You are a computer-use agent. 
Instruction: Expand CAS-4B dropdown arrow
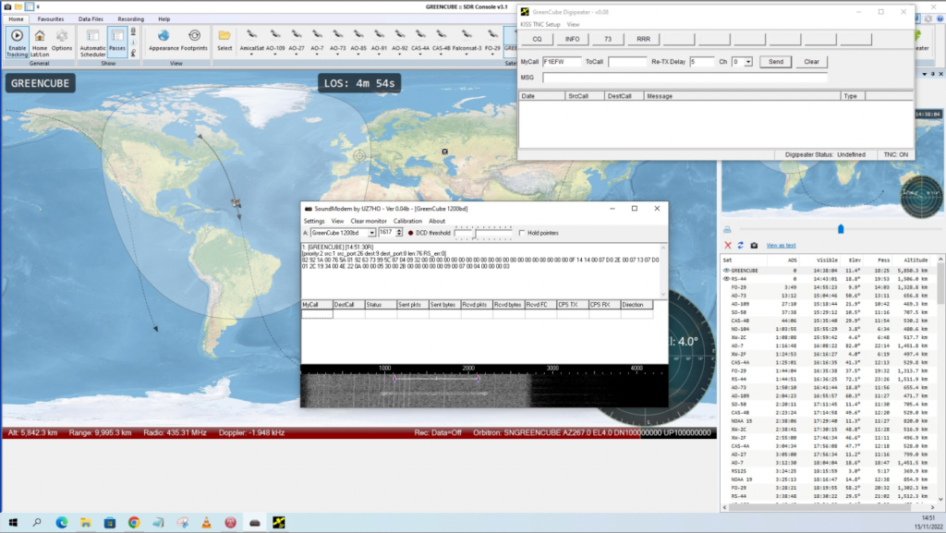pyautogui.click(x=441, y=55)
